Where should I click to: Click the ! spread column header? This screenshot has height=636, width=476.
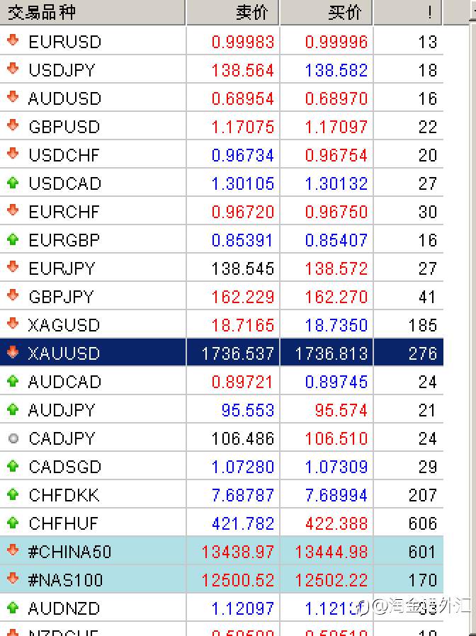(408, 12)
